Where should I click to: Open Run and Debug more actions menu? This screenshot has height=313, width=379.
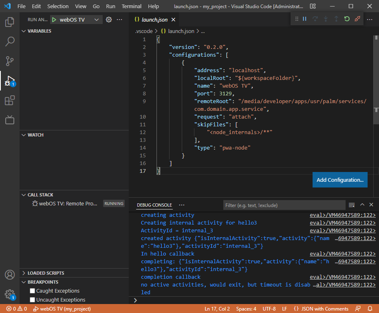(x=119, y=20)
